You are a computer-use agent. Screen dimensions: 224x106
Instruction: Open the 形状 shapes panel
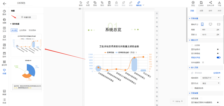(x=4, y=38)
